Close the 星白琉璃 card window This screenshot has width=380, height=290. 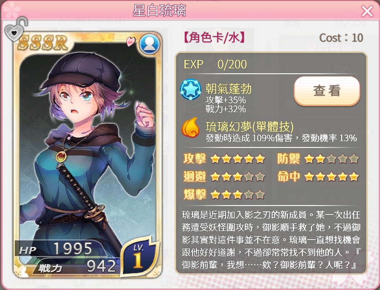(x=367, y=11)
